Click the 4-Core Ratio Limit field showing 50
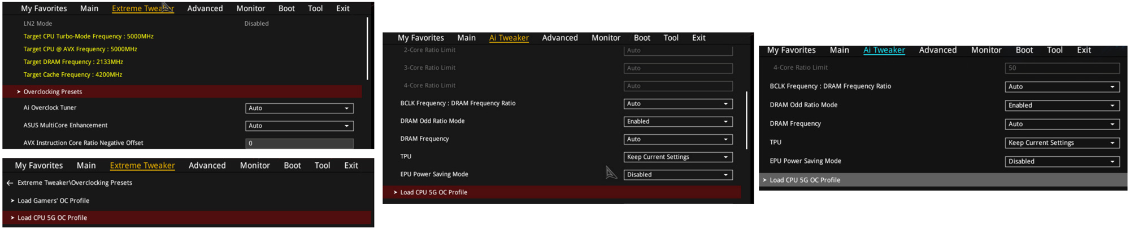 pyautogui.click(x=1062, y=68)
